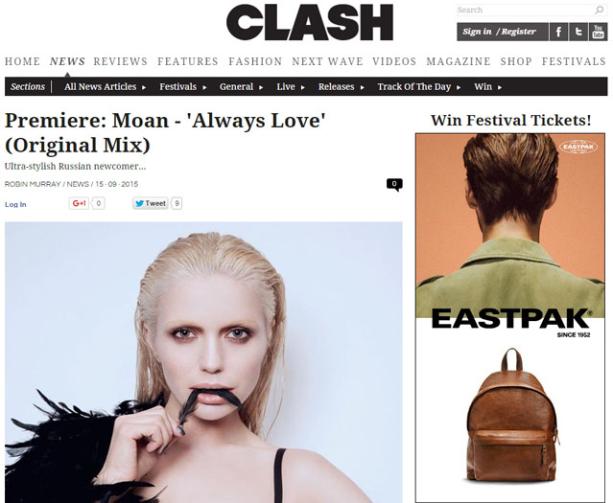Screen dimensions: 613x503
Task: Open the comment count bubble icon
Action: click(x=394, y=184)
